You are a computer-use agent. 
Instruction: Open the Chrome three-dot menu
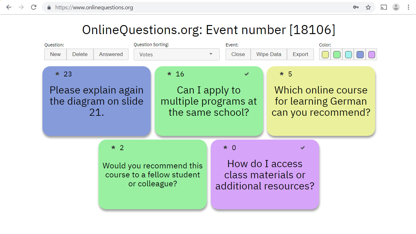(409, 7)
